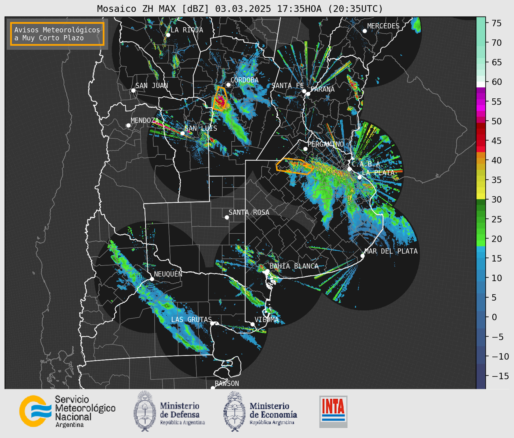Click the Viedma city marker dot

coord(252,324)
